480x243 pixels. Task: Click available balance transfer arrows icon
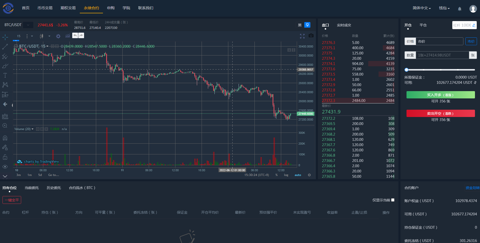pyautogui.click(x=475, y=83)
